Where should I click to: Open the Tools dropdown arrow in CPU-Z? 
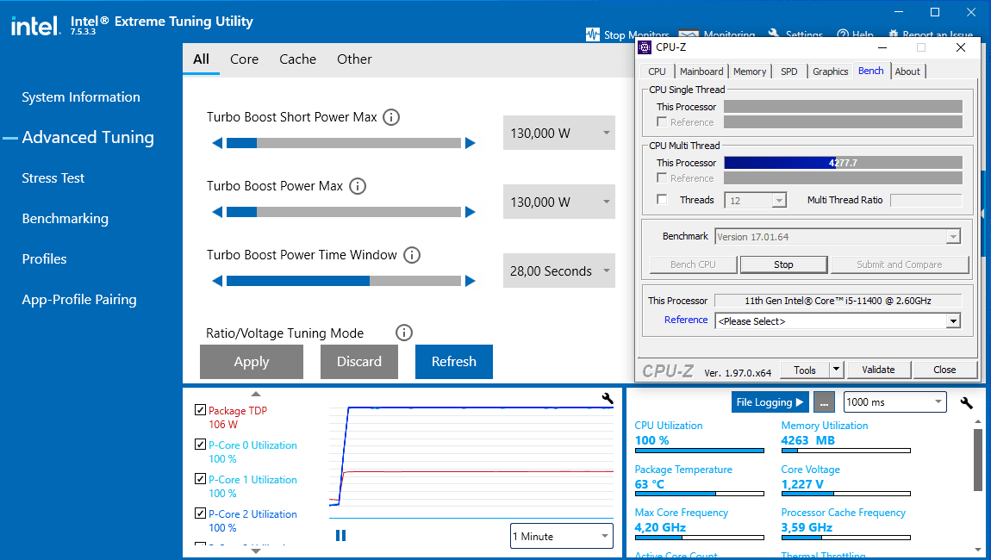836,369
